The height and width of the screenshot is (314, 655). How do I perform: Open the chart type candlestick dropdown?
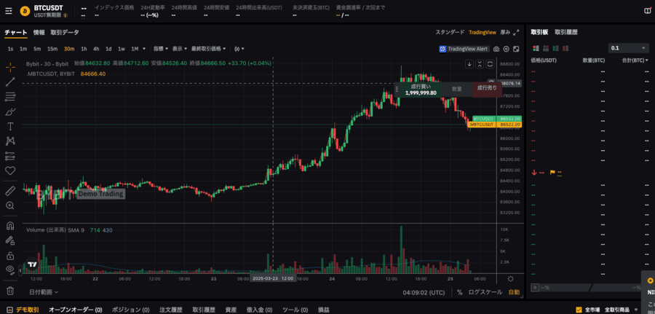click(x=239, y=49)
